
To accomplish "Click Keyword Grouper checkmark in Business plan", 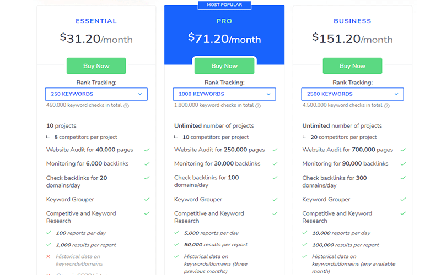I will 404,199.
